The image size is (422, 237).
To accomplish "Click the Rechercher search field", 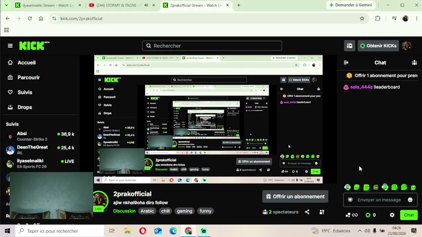I will pos(212,46).
